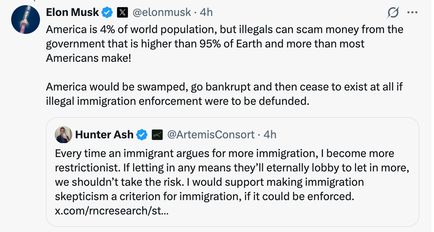Viewport: 434px width, 232px height.
Task: Click the dark affiliation badge beside Hunter Ash
Action: [x=157, y=135]
